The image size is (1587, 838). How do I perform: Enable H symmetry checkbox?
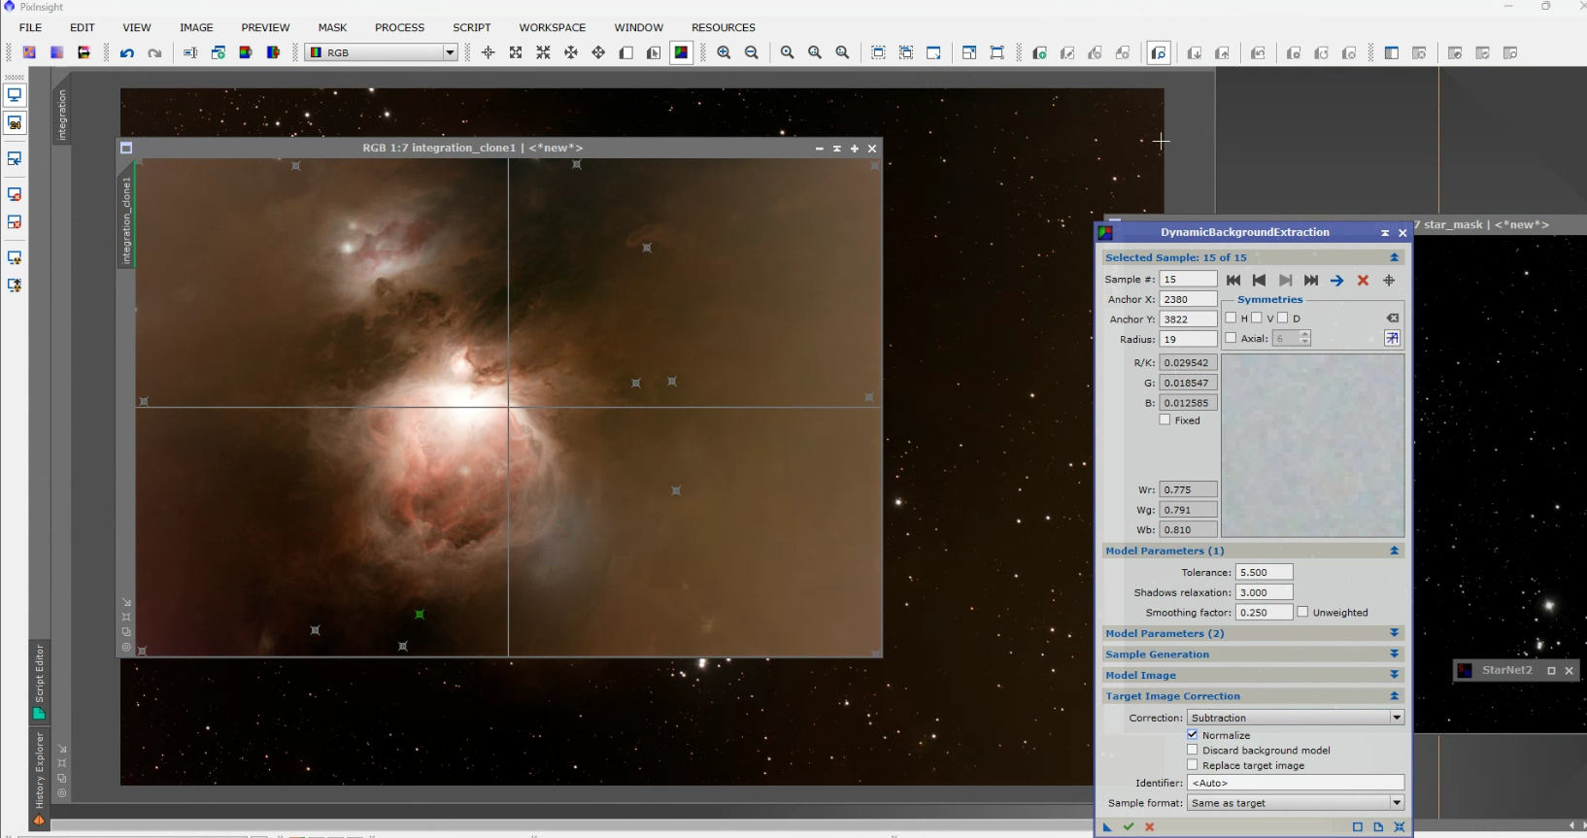(1231, 318)
